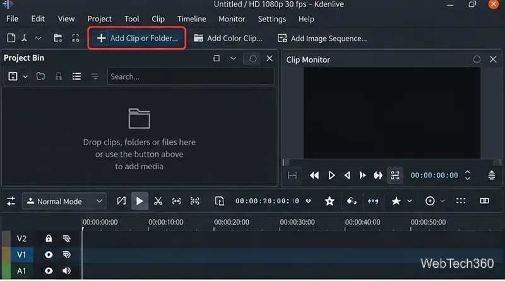505x281 pixels.
Task: Click the timeline timecode field
Action: point(267,201)
